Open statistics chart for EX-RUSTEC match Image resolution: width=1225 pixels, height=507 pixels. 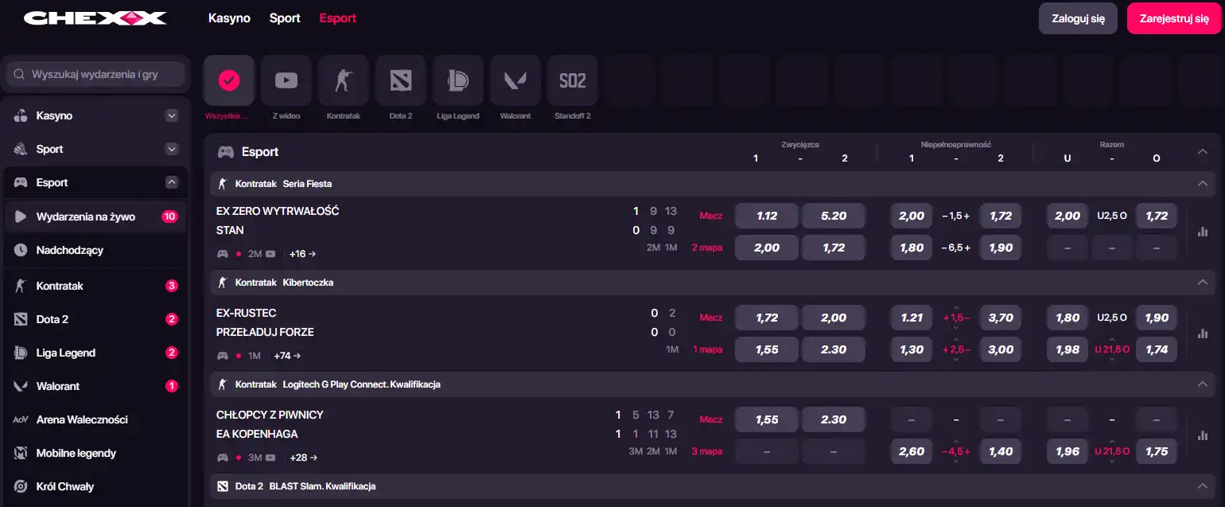click(x=1202, y=333)
